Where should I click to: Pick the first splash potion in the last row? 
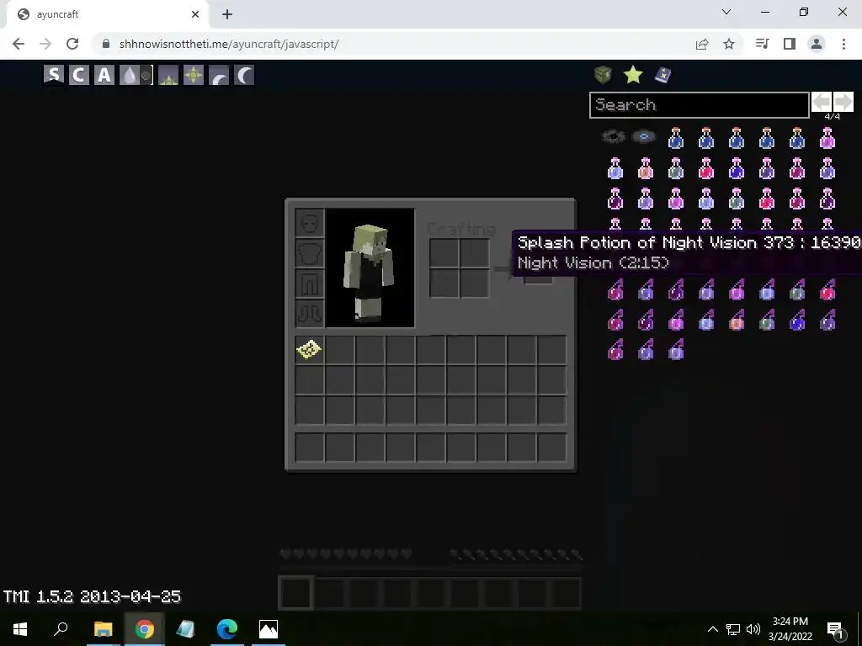pos(615,350)
